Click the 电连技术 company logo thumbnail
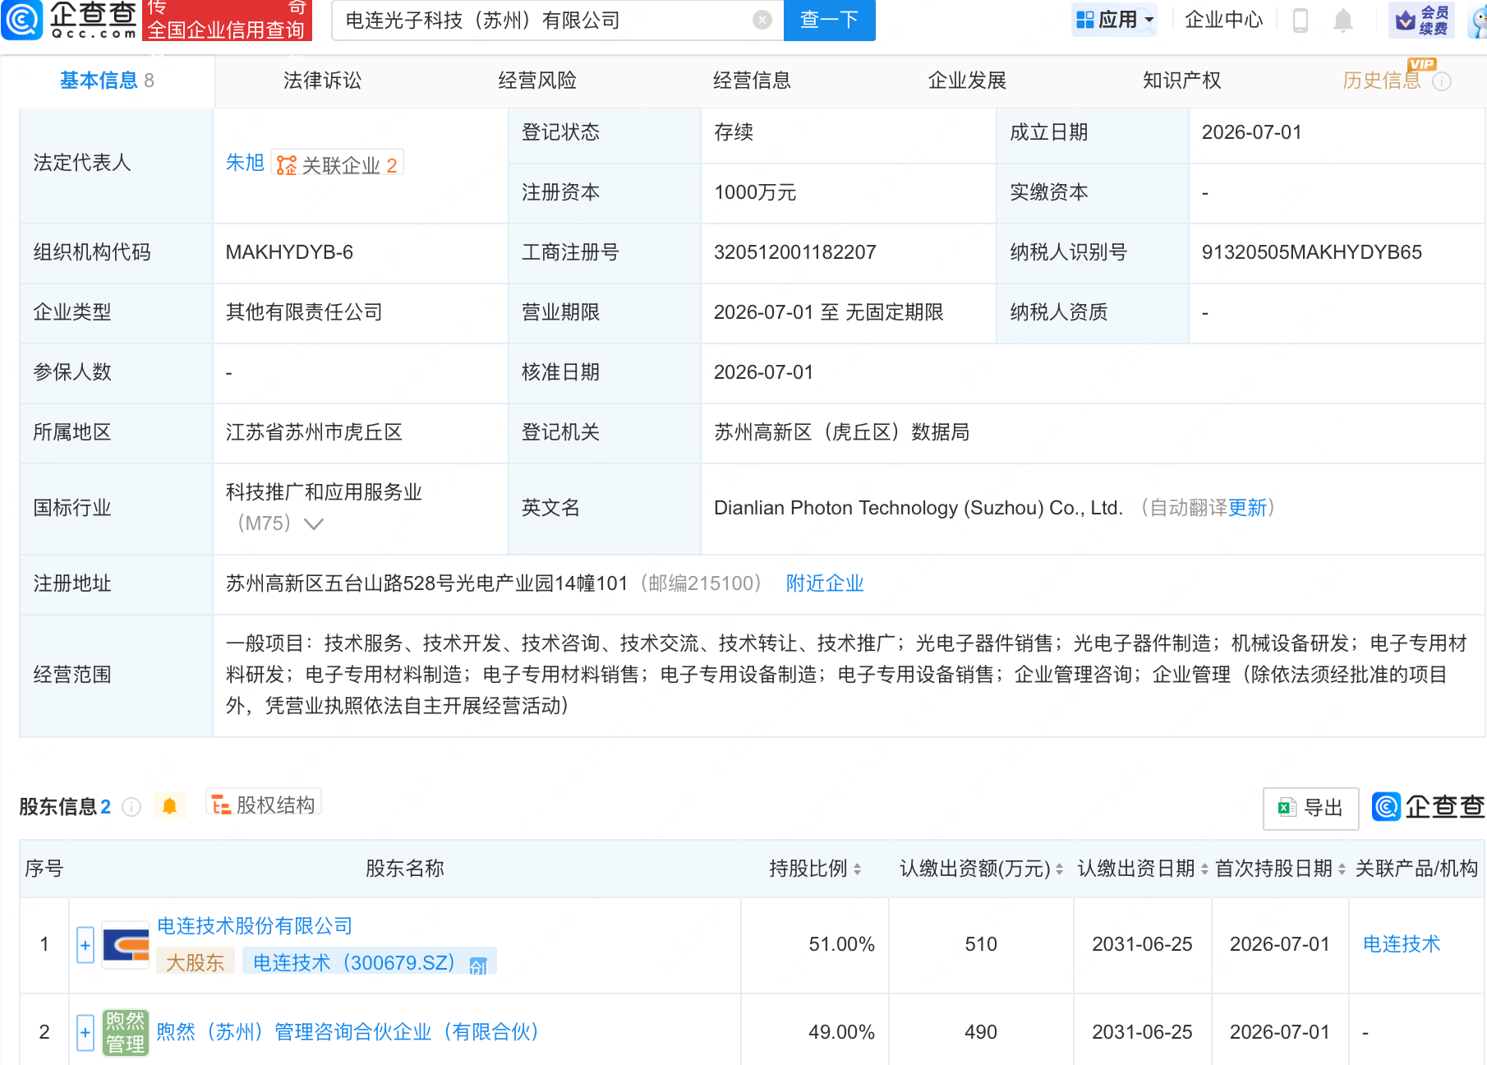This screenshot has height=1065, width=1487. [126, 945]
